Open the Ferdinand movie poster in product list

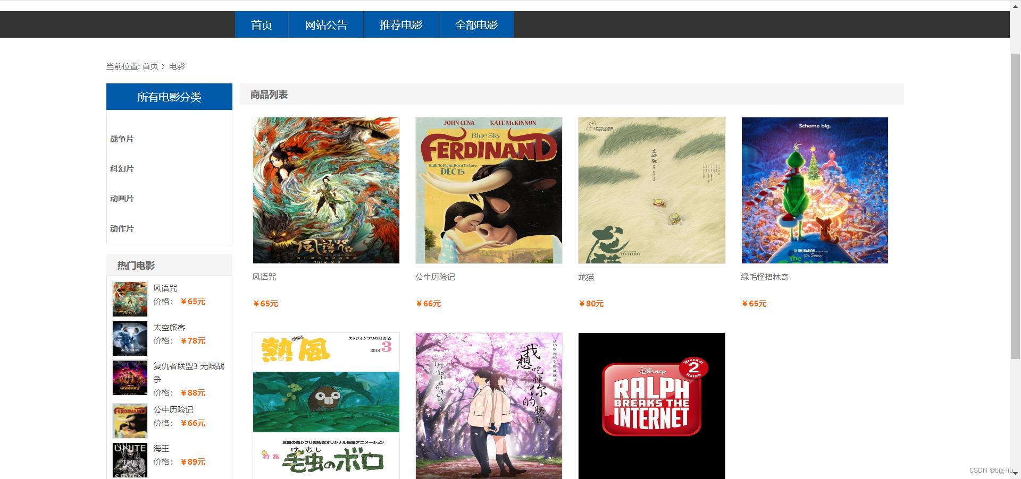489,190
